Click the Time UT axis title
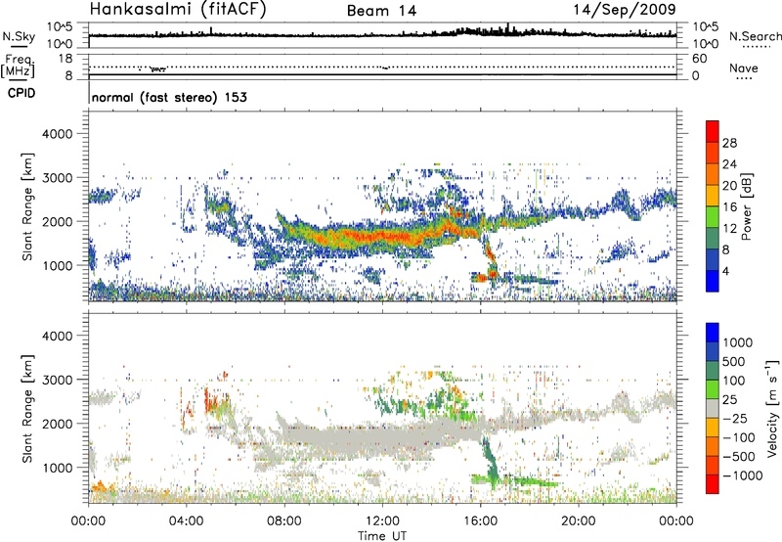Screen dimensions: 782x542 382,535
